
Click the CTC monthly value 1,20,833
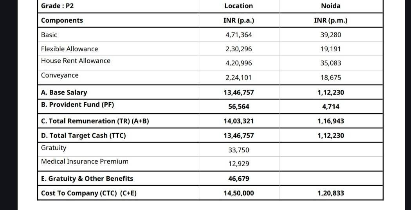(331, 194)
